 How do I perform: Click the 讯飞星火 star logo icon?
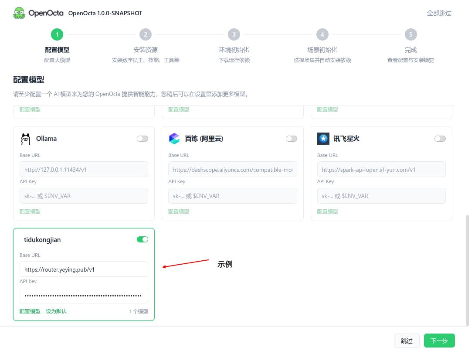(x=323, y=139)
